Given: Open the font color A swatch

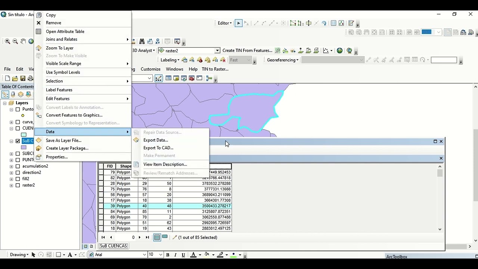Looking at the screenshot, I should pos(193,255).
